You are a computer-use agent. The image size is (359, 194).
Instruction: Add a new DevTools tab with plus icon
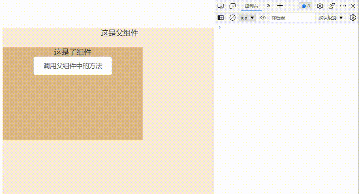coord(280,6)
